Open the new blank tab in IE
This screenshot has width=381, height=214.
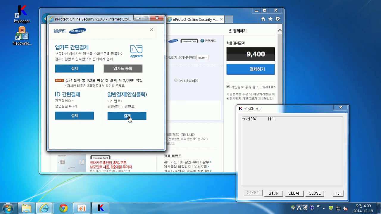(229, 20)
